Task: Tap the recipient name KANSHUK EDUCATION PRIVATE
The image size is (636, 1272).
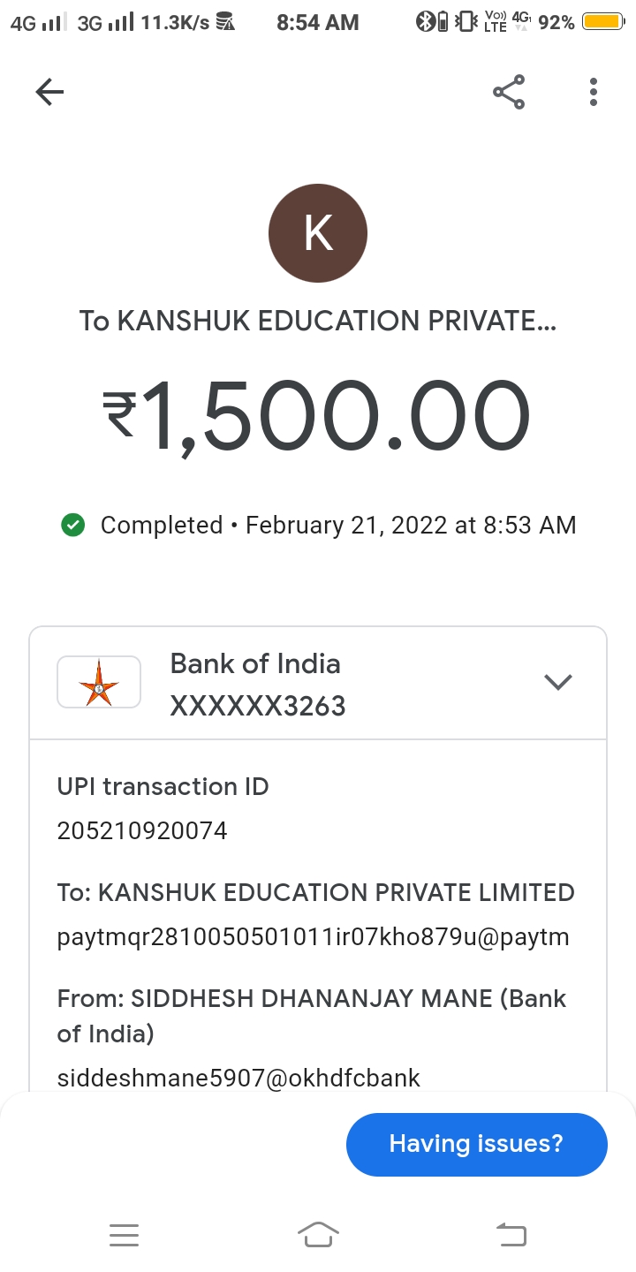Action: pos(318,321)
